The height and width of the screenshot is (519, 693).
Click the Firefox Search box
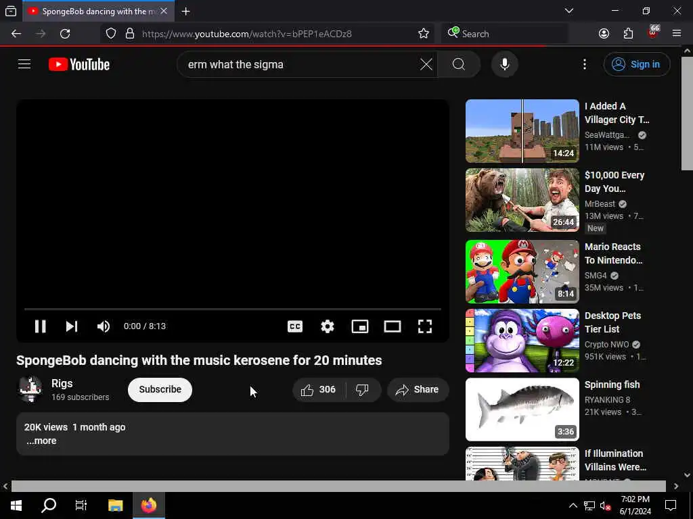click(505, 34)
